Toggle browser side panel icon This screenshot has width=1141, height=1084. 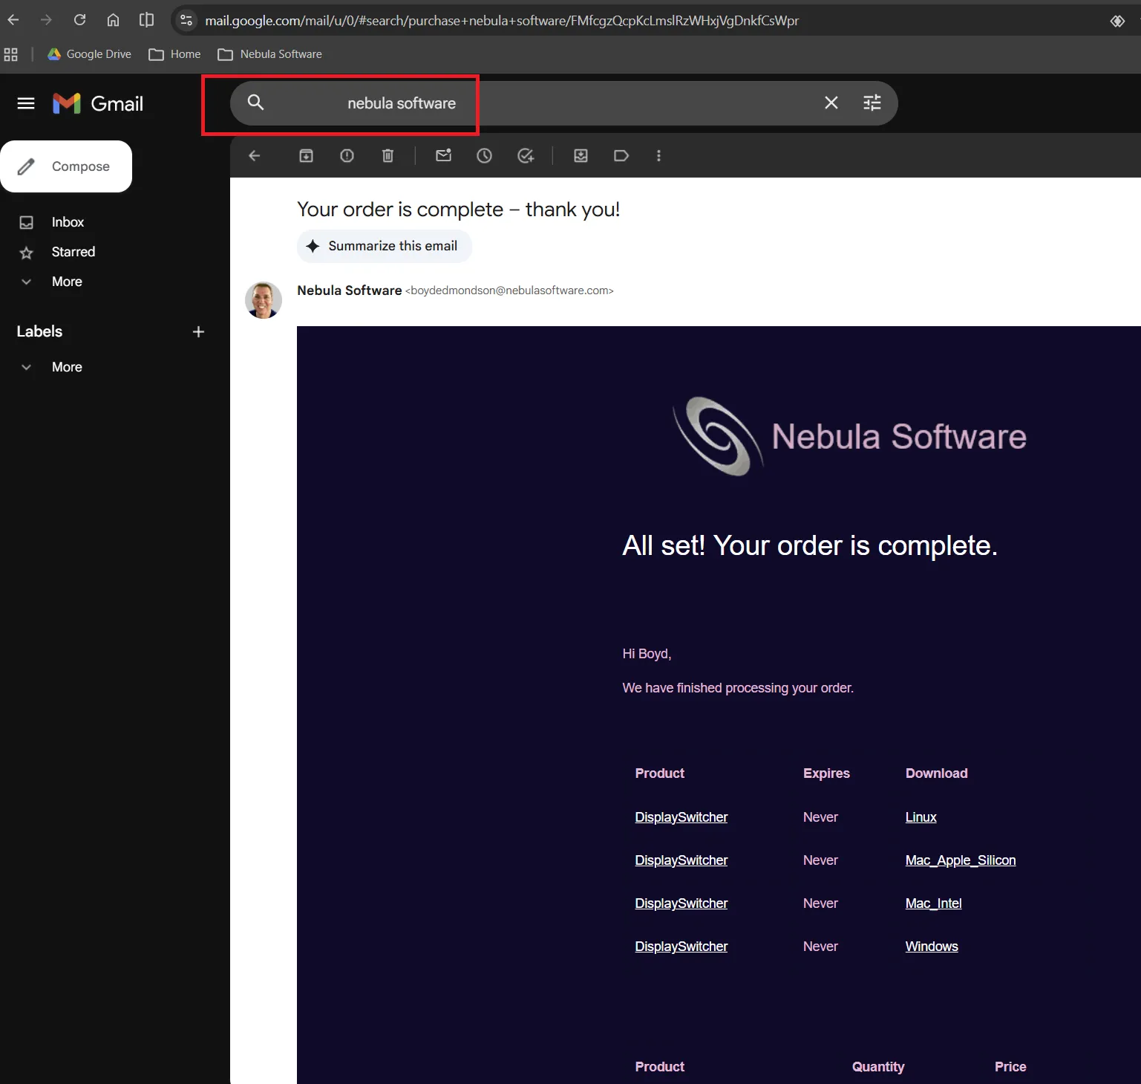[x=146, y=20]
